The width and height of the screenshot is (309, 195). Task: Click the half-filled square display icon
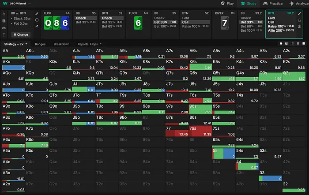[x=286, y=44]
